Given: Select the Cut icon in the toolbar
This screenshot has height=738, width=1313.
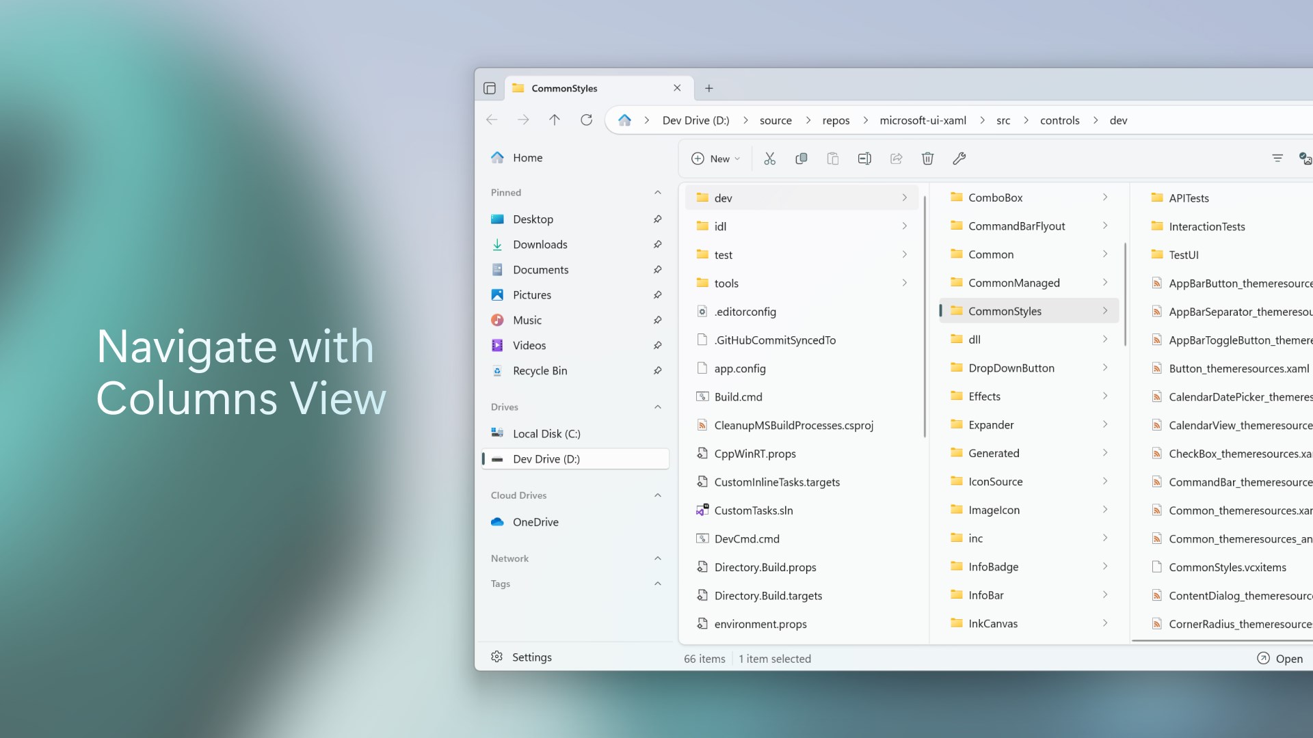Looking at the screenshot, I should click(x=769, y=158).
